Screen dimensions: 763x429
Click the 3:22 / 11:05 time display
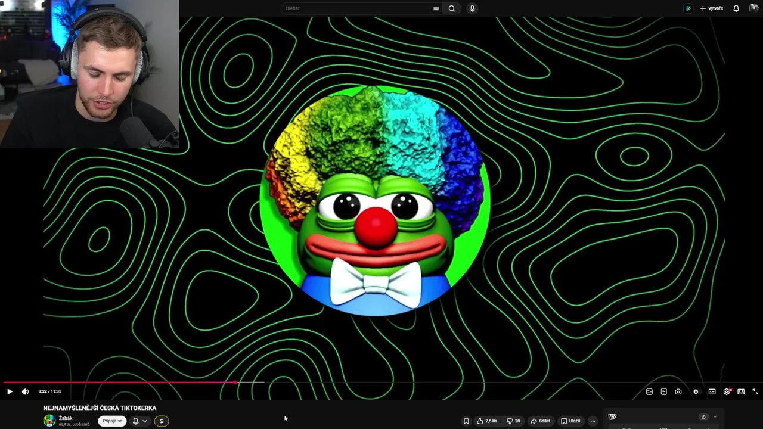(x=49, y=391)
